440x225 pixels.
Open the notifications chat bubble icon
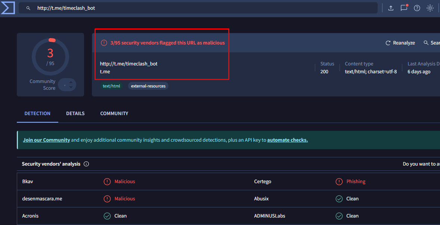coord(404,8)
